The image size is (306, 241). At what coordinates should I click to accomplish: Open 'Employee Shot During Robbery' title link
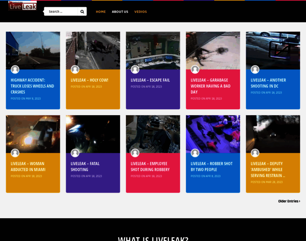tap(150, 167)
